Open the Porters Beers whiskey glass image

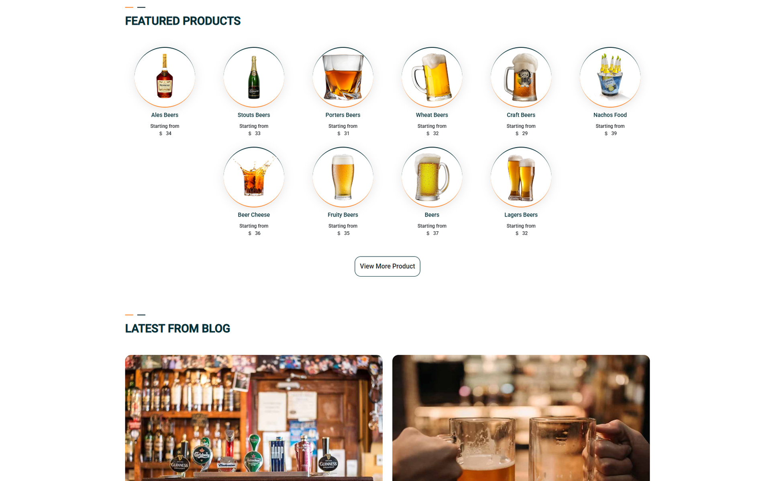(343, 77)
